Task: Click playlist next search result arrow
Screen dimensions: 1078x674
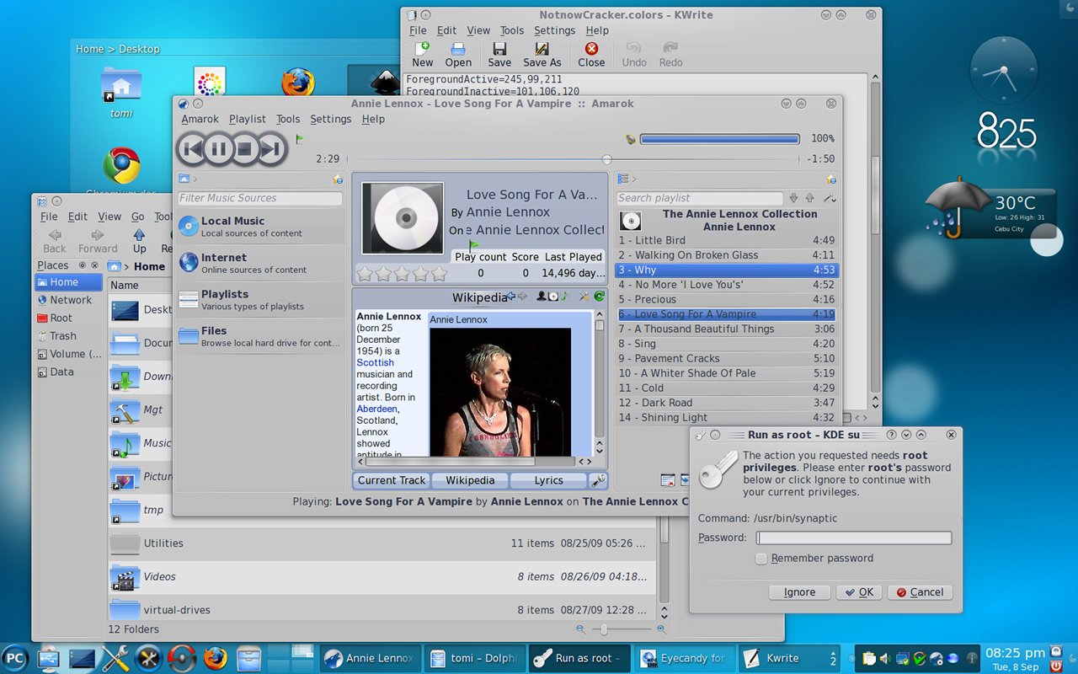Action: [x=793, y=198]
